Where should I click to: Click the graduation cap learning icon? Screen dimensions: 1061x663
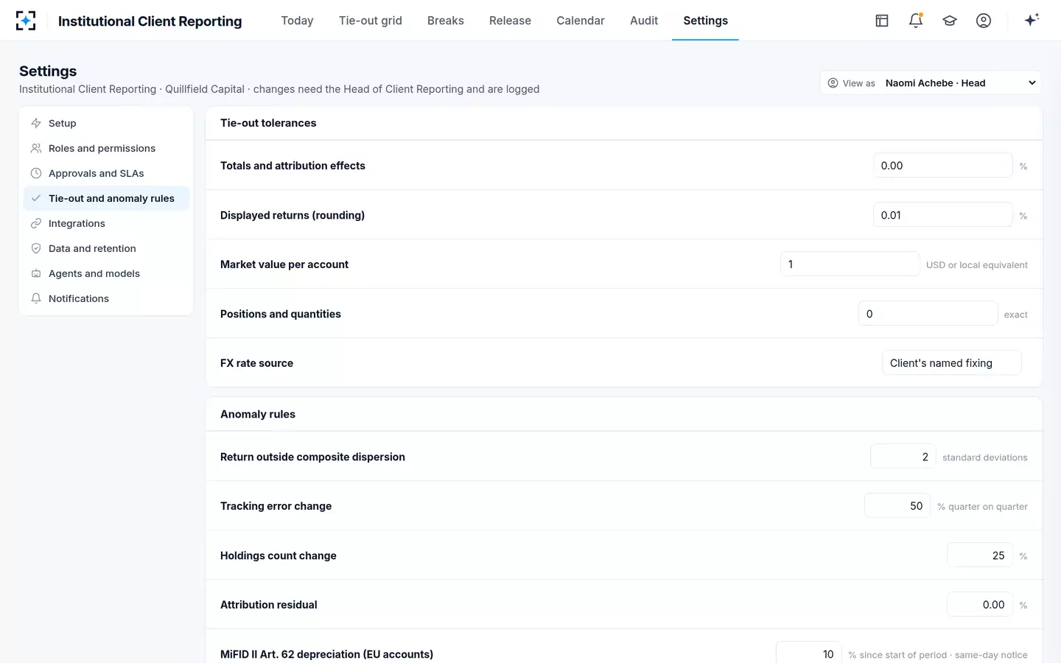tap(950, 21)
